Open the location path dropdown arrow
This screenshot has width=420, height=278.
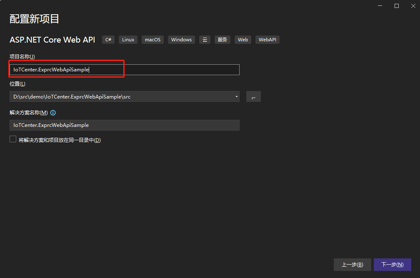[237, 96]
